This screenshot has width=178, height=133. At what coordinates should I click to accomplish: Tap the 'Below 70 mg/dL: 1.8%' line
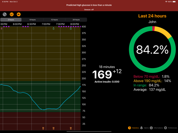[x=152, y=76]
